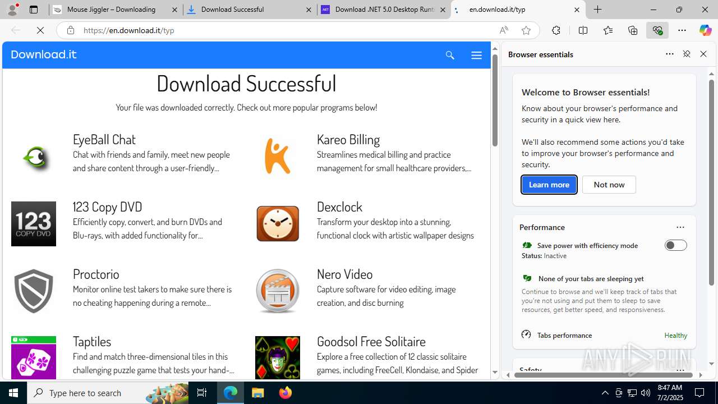Open the Collections icon
Screen dimensions: 718x404
pos(633,30)
